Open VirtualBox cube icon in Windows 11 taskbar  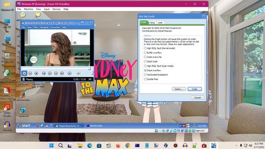[x=166, y=145]
